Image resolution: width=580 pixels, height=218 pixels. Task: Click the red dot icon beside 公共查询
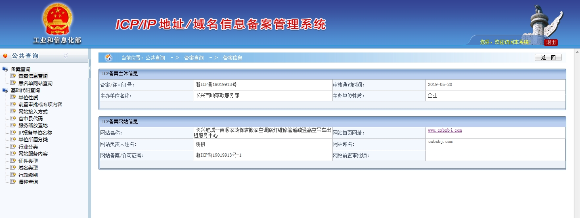click(5, 56)
